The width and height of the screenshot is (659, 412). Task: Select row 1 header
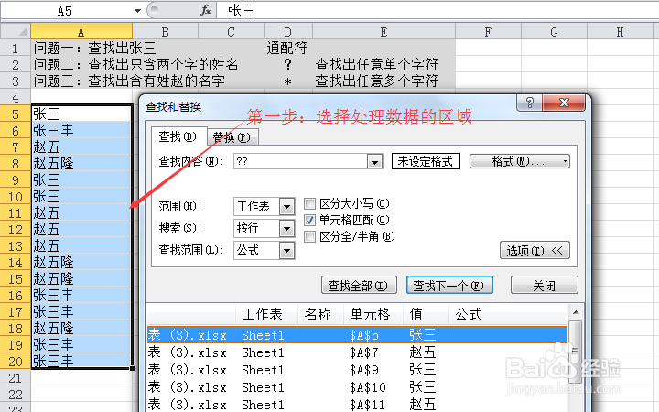pos(16,49)
